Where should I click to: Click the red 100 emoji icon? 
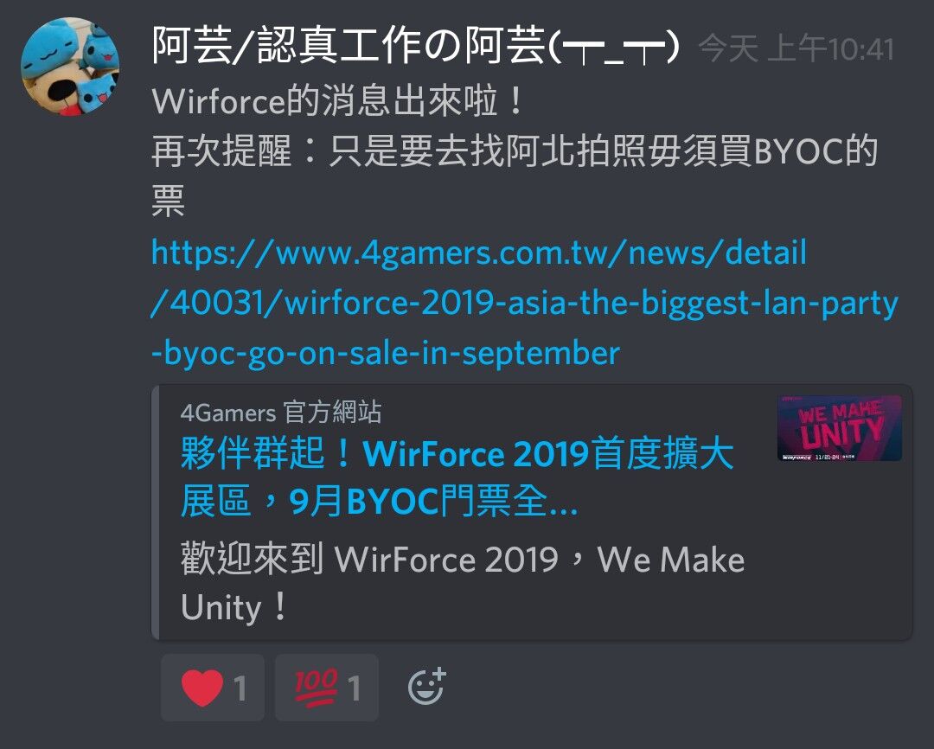click(x=317, y=688)
